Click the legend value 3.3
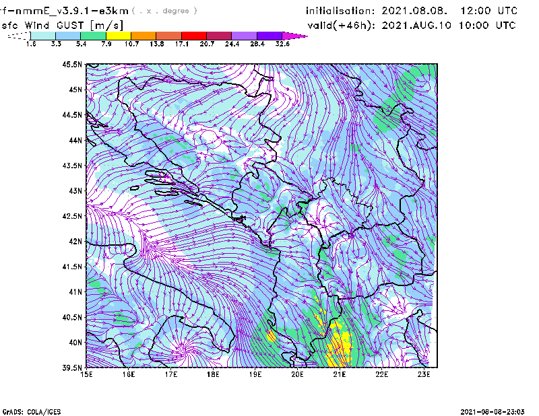The image size is (539, 416). click(x=56, y=44)
